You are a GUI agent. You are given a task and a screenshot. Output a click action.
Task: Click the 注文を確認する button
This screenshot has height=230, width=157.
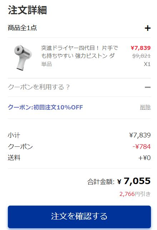click(x=79, y=216)
